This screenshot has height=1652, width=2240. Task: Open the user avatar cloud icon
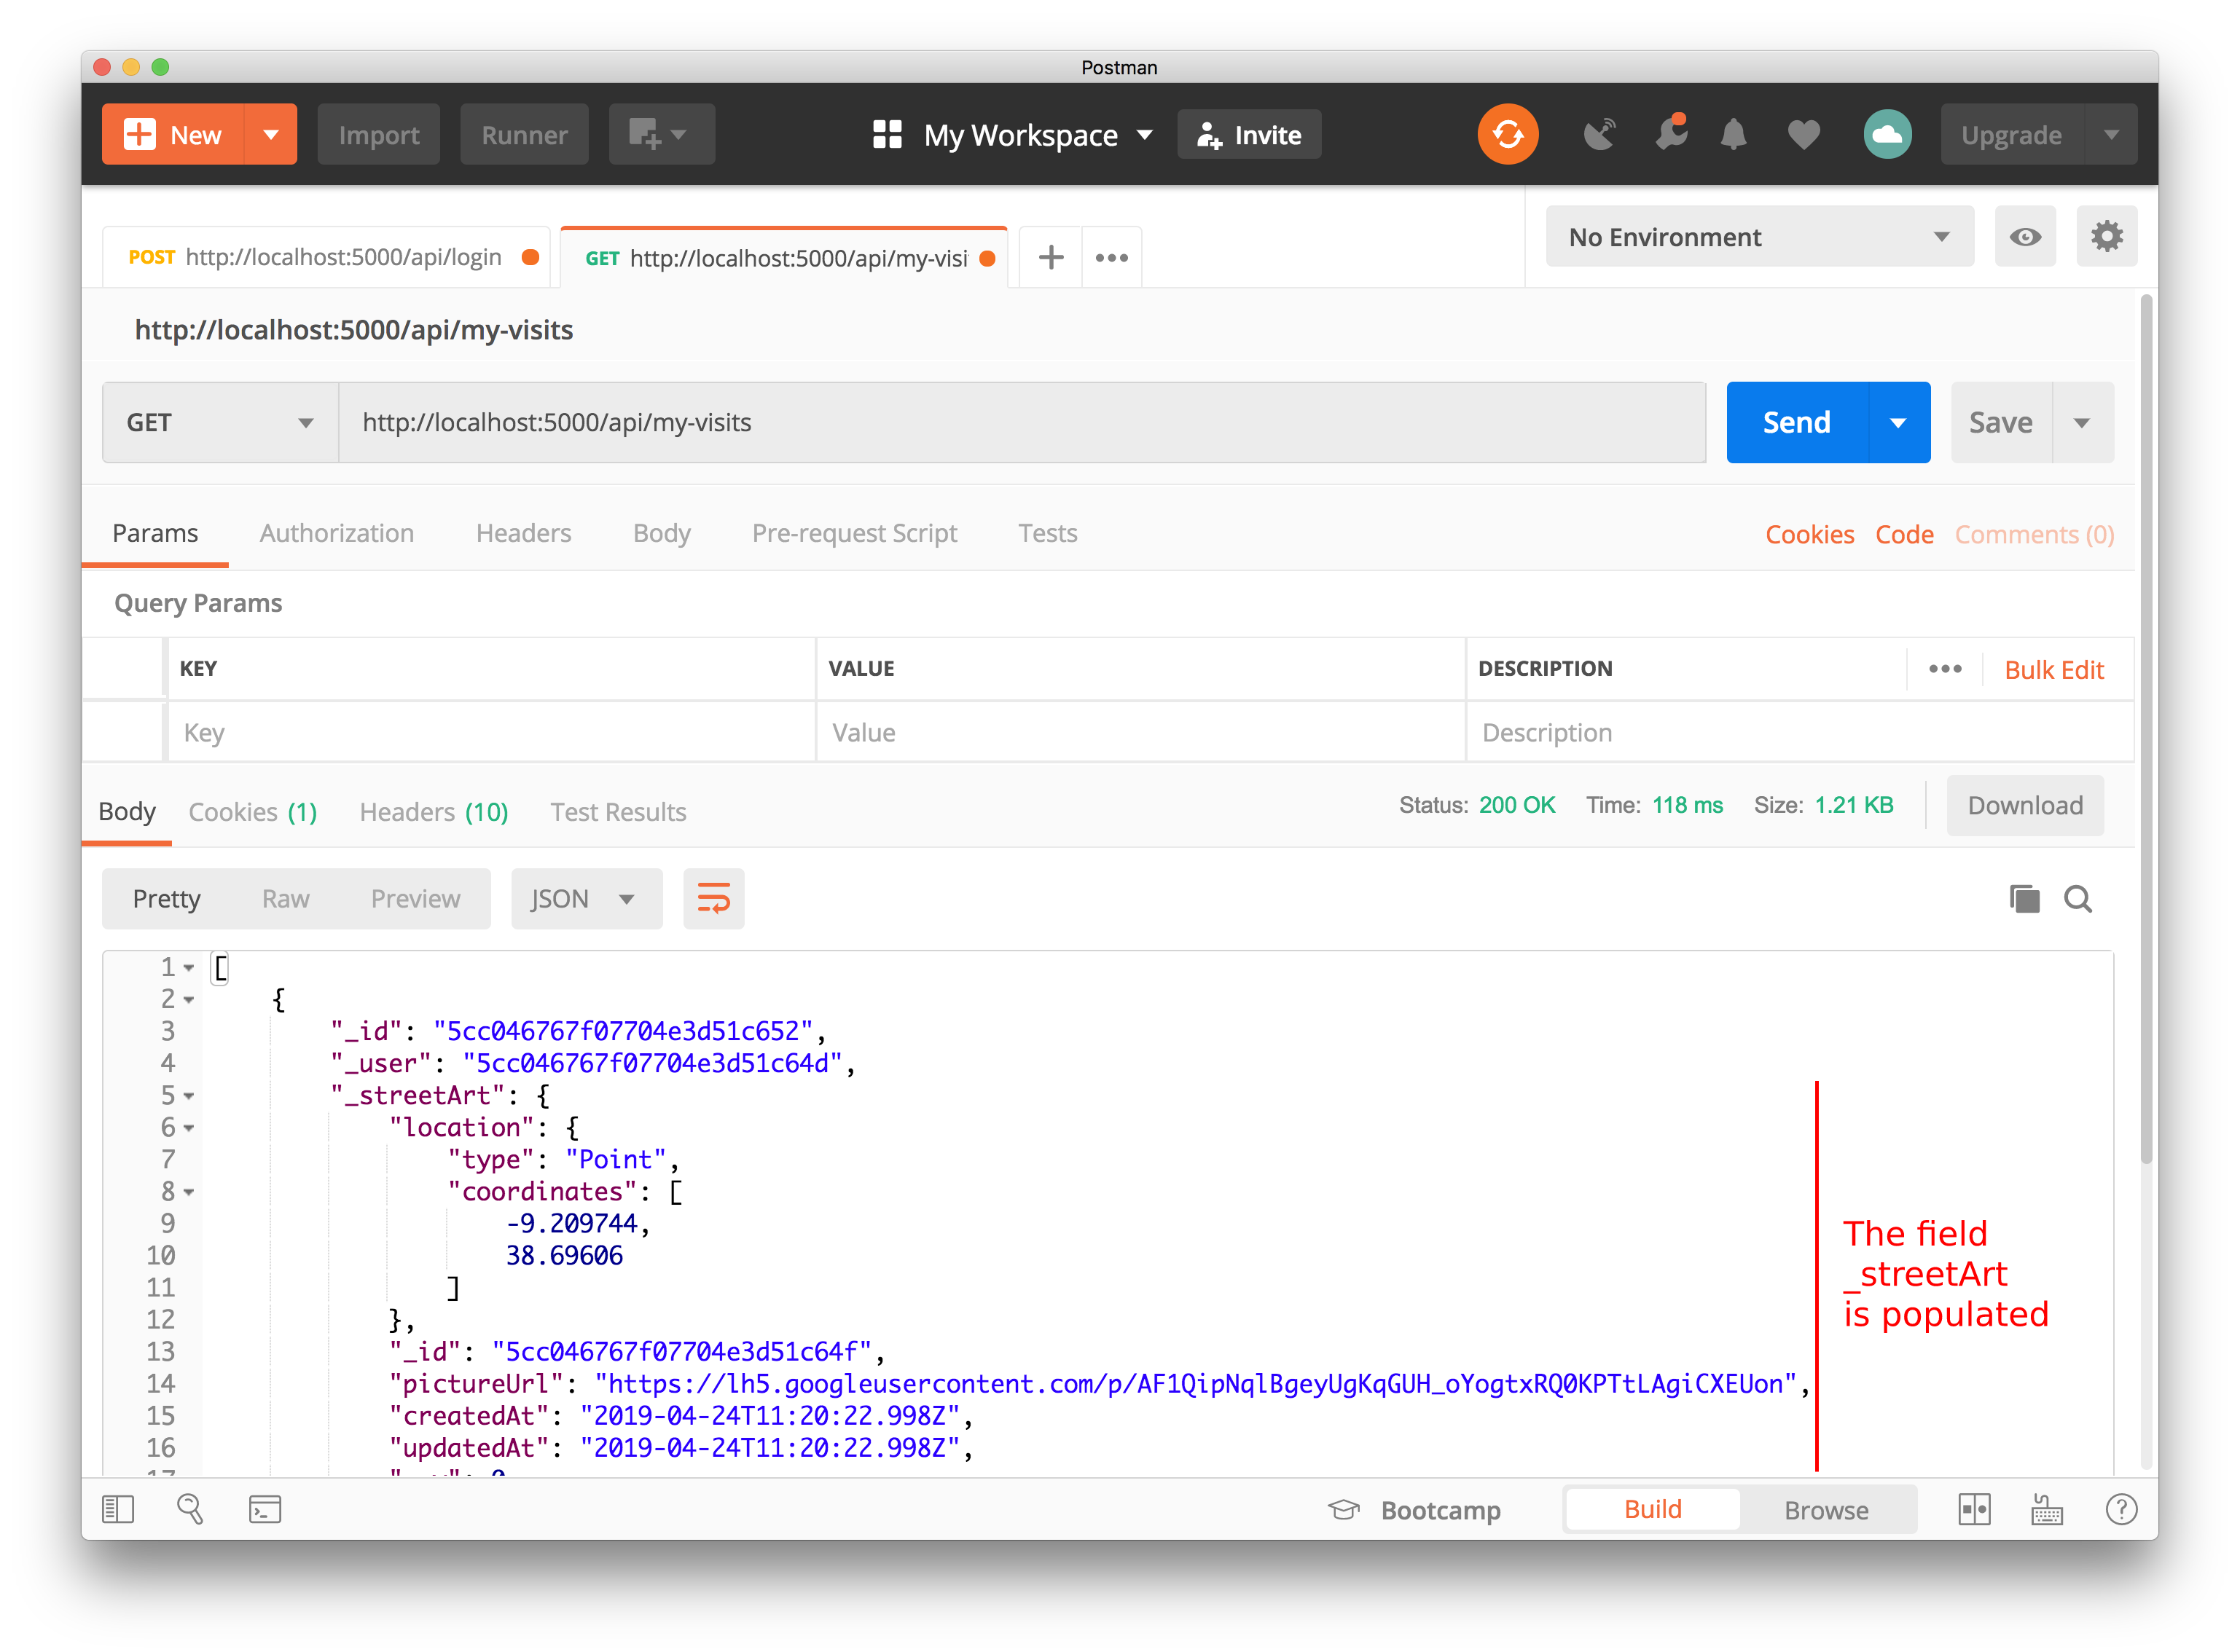[x=1887, y=134]
